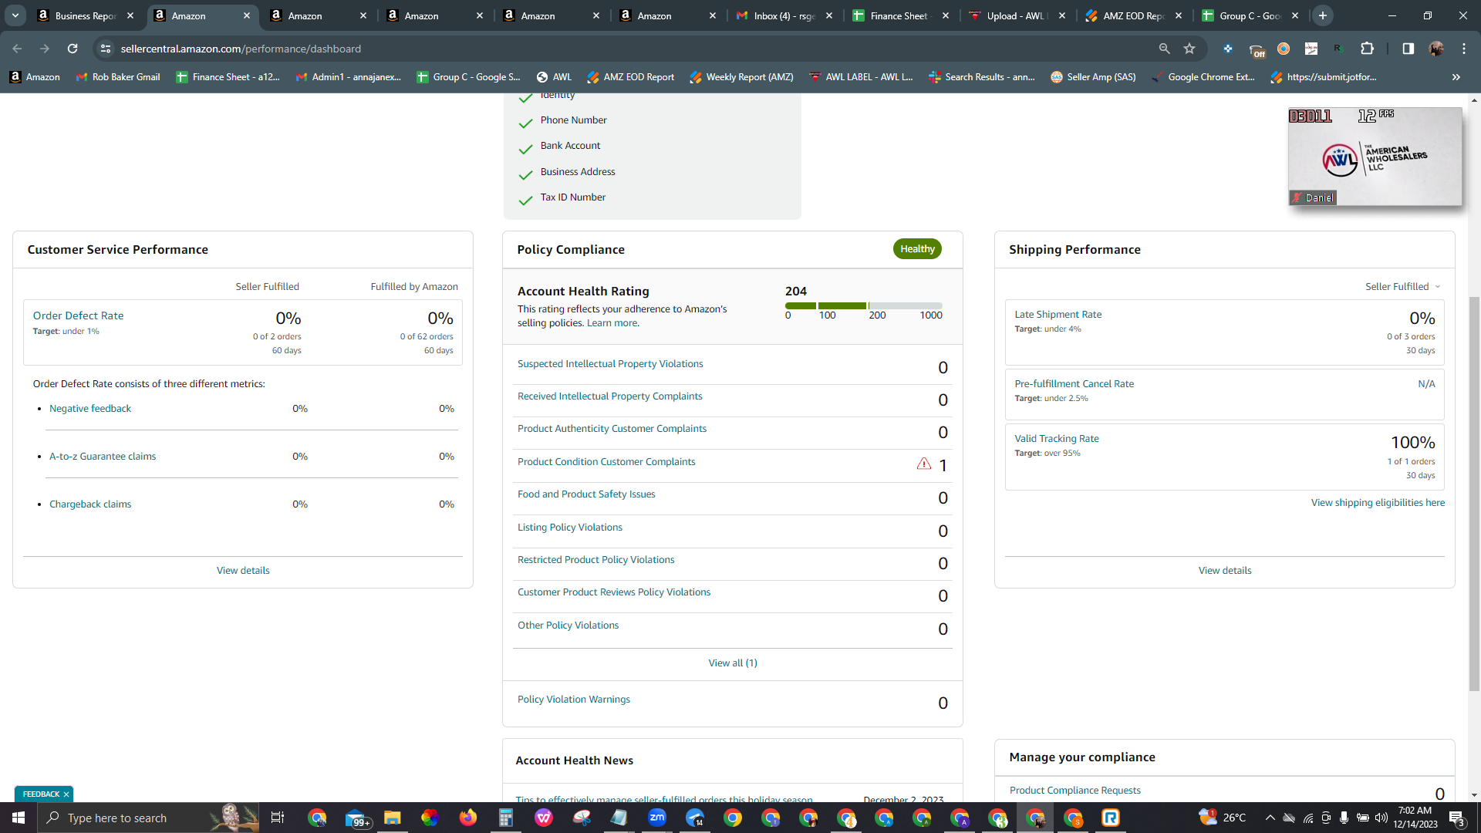Bookmark this page with the star icon

(x=1189, y=49)
